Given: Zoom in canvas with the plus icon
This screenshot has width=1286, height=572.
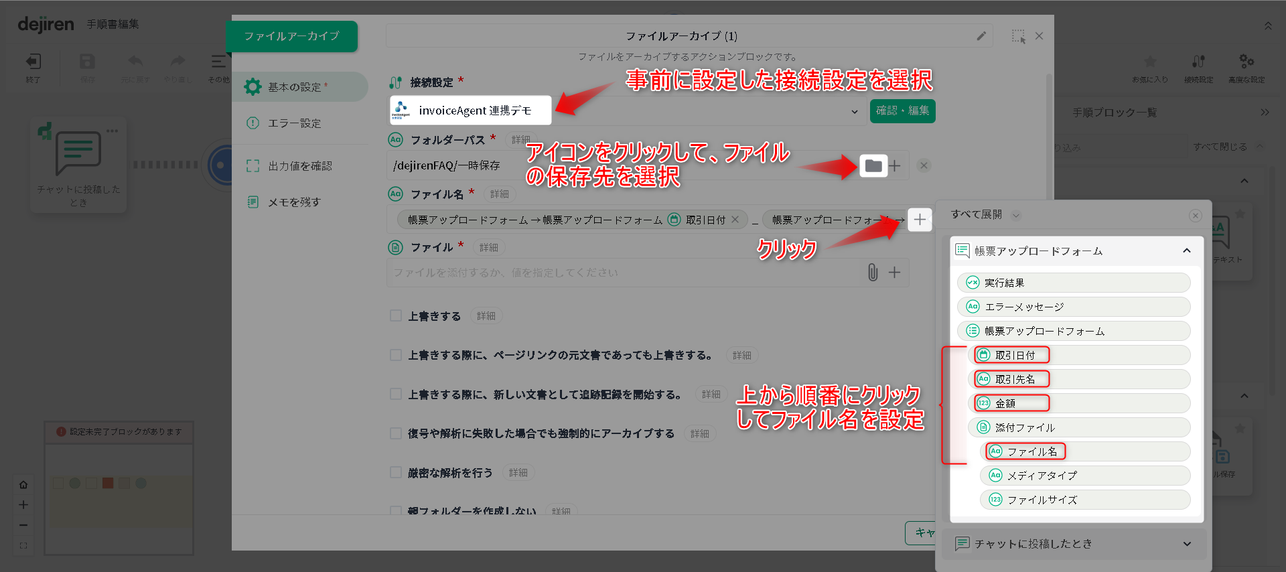Looking at the screenshot, I should (23, 504).
